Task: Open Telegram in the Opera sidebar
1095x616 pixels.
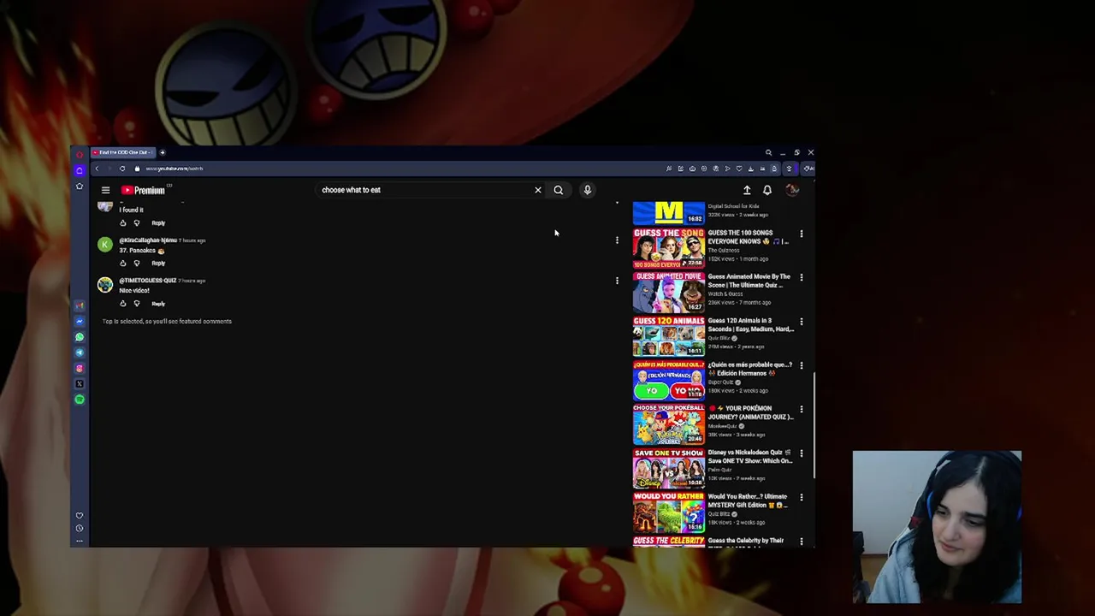Action: click(x=80, y=352)
